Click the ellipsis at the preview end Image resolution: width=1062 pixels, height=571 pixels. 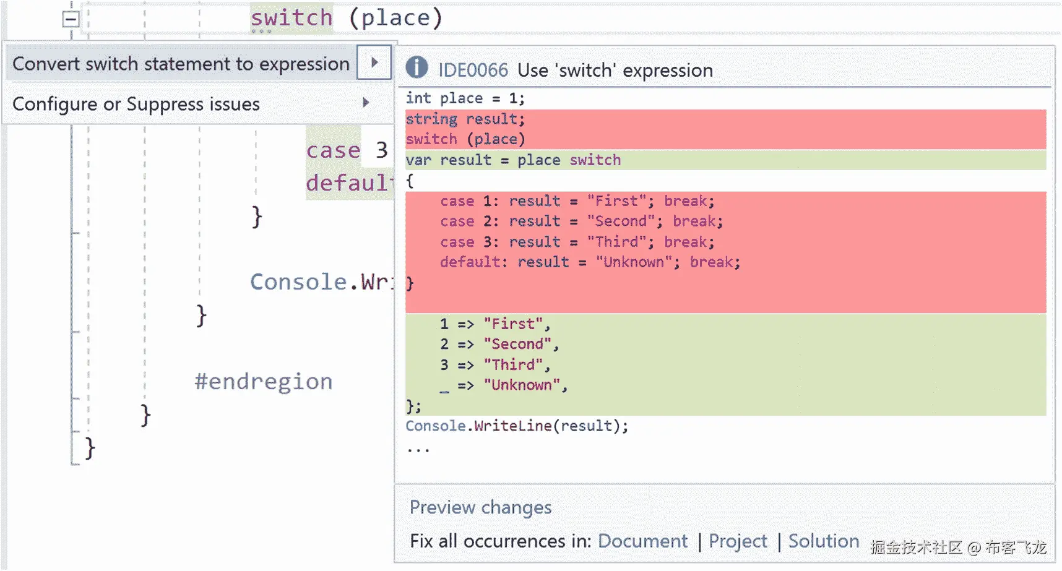(418, 450)
